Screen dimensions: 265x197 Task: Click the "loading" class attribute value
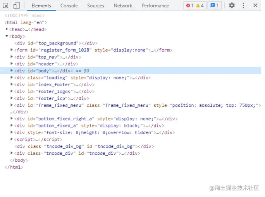56,78
